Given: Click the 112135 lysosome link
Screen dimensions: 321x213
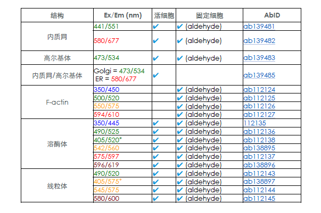Looking at the screenshot, I should (x=256, y=123).
